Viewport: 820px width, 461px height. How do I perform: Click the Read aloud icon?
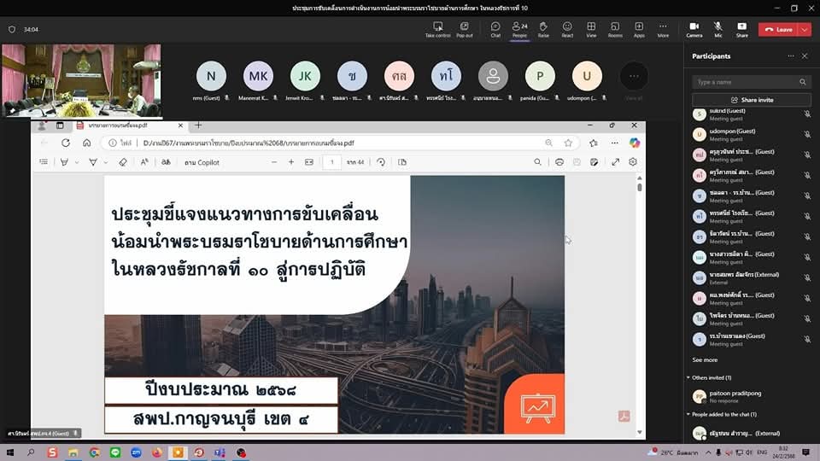tap(144, 162)
